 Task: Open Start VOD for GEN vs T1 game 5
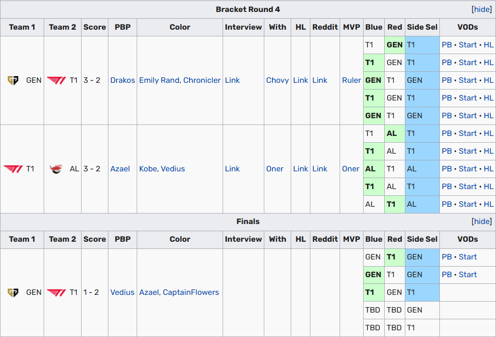[468, 116]
